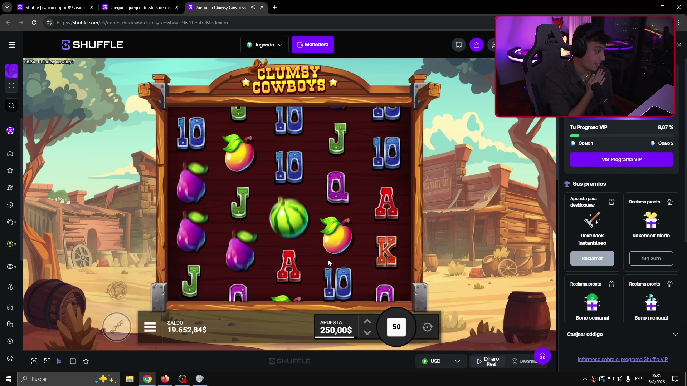The height and width of the screenshot is (386, 687).
Task: Open the rocket icon in the sidebar
Action: click(x=10, y=188)
